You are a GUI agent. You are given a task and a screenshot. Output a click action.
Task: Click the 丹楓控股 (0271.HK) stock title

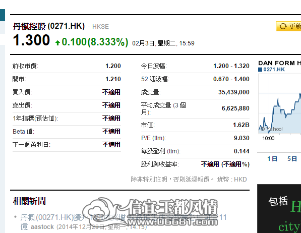pyautogui.click(x=49, y=26)
